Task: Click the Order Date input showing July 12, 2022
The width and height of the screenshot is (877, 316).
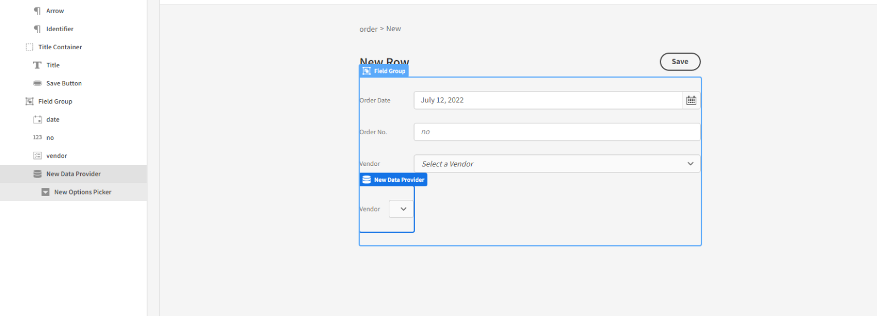Action: [x=548, y=100]
